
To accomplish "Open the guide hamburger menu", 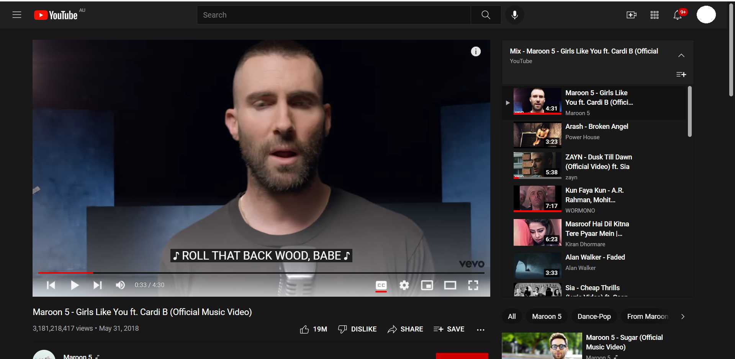I will [17, 15].
